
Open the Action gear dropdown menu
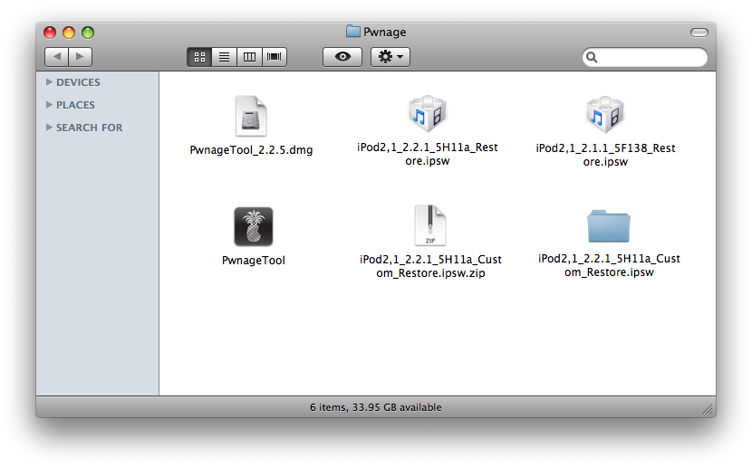[x=391, y=57]
